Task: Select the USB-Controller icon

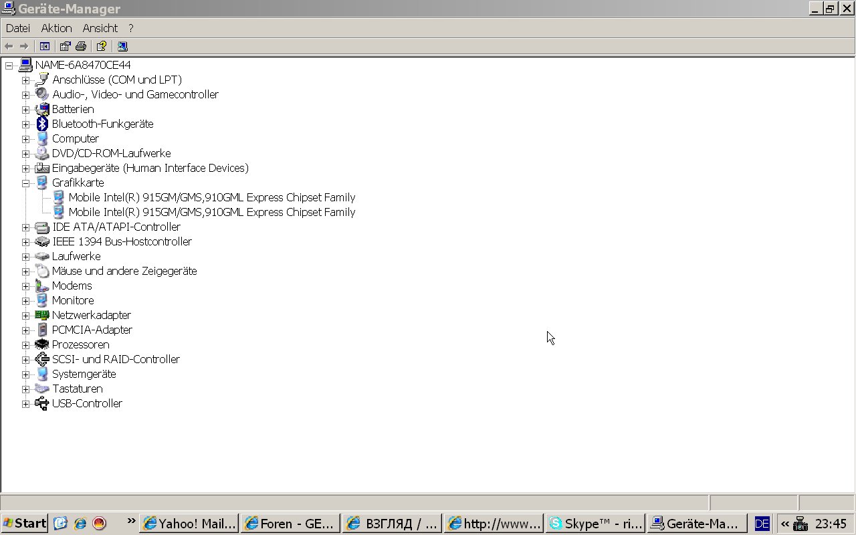Action: [x=42, y=403]
